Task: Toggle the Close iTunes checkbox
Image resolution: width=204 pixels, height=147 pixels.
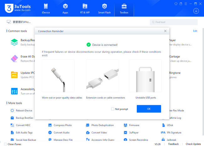Action: (5, 144)
